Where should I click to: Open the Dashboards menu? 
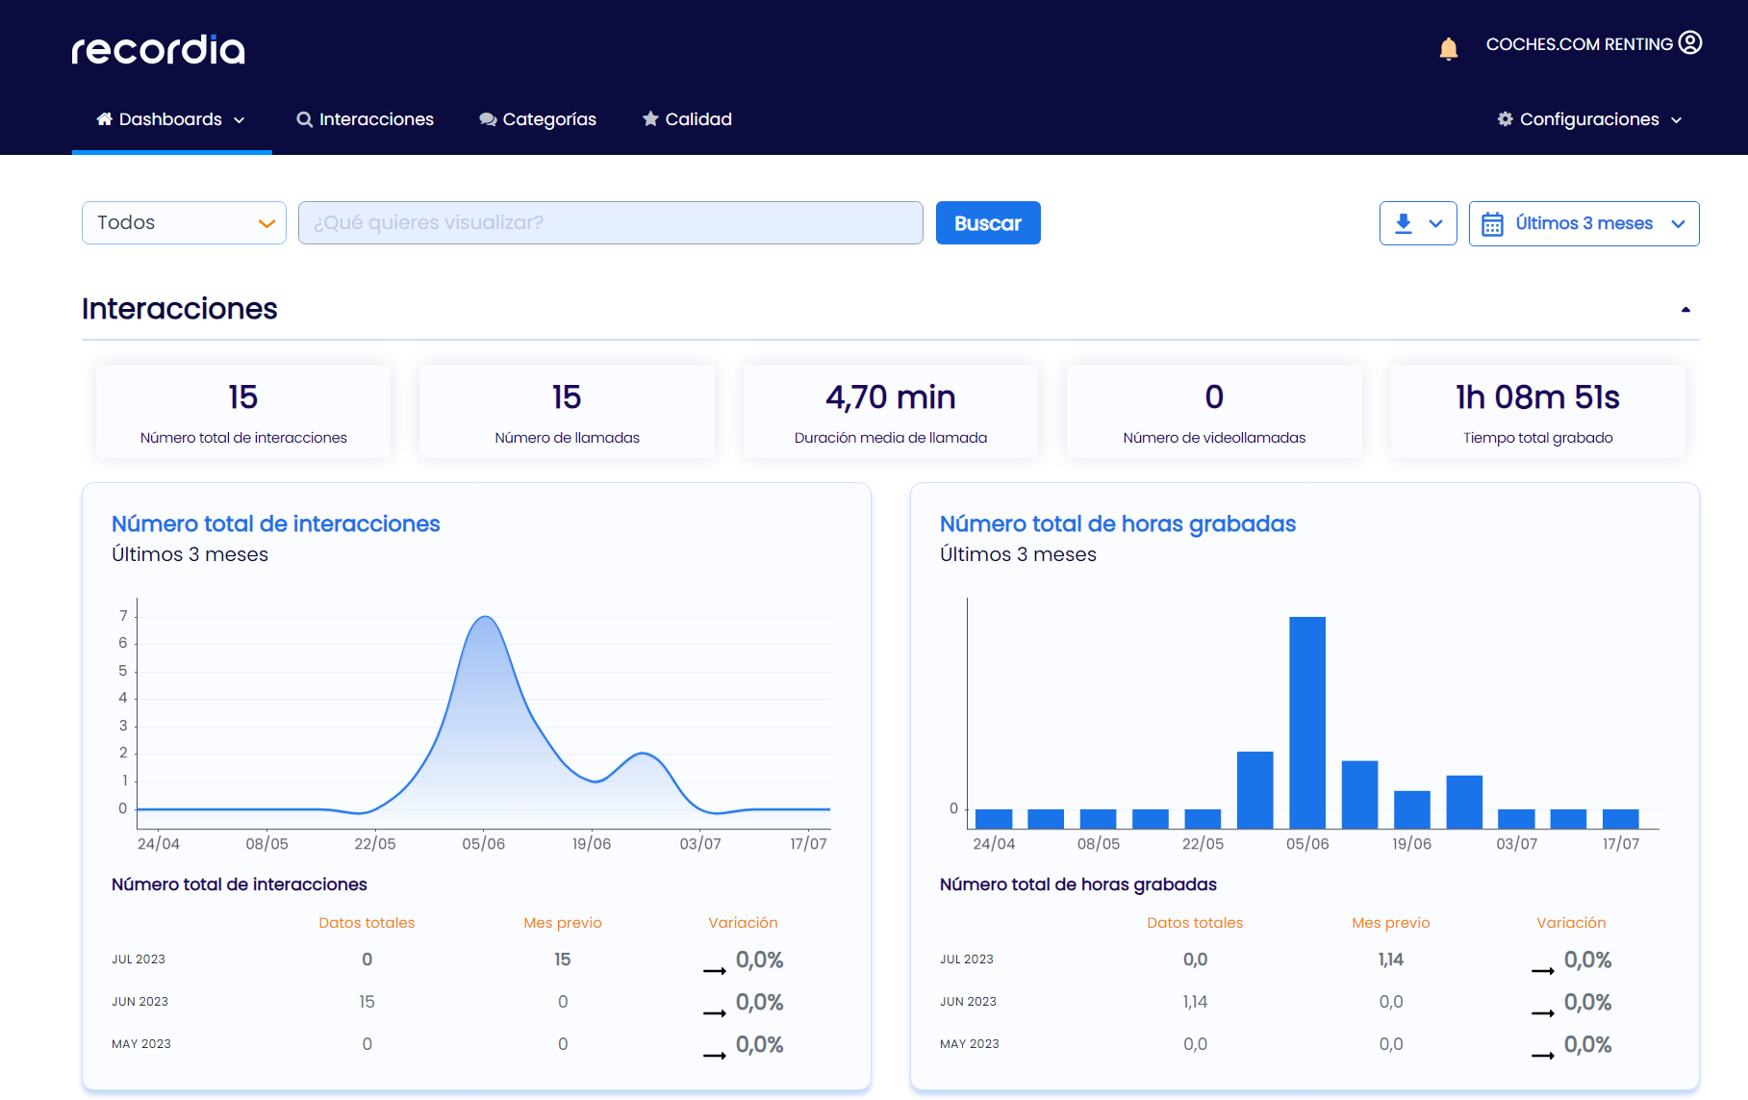point(171,119)
